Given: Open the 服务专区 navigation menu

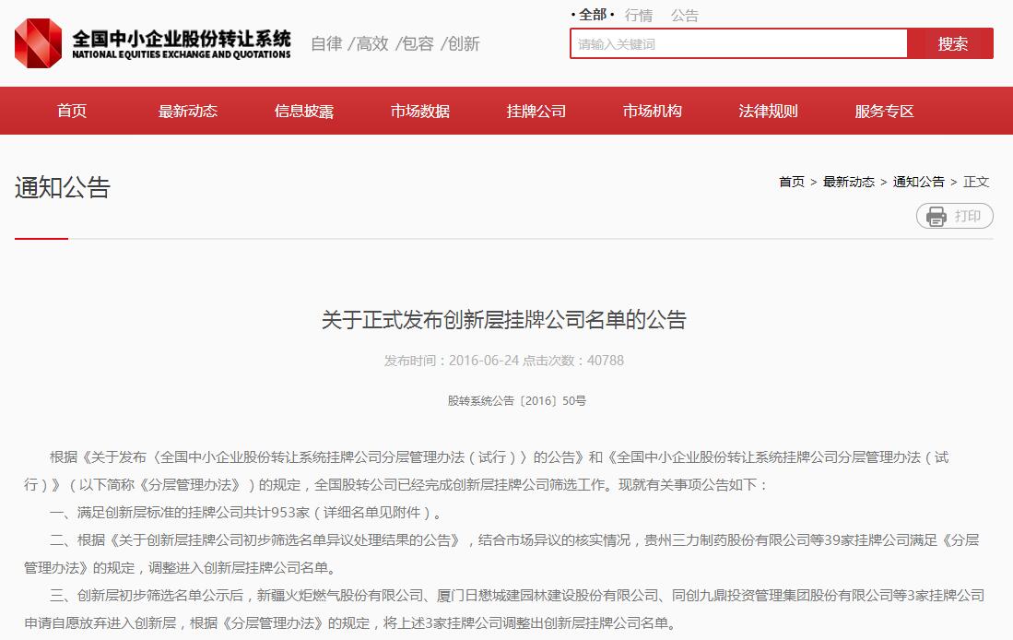Looking at the screenshot, I should (885, 111).
